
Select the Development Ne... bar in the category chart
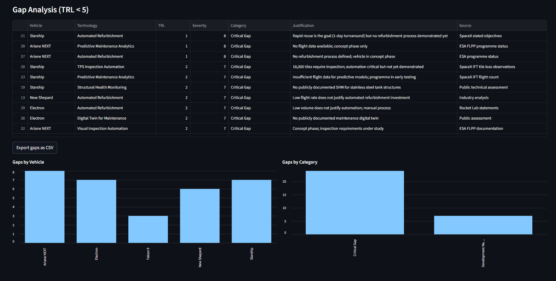pyautogui.click(x=483, y=225)
